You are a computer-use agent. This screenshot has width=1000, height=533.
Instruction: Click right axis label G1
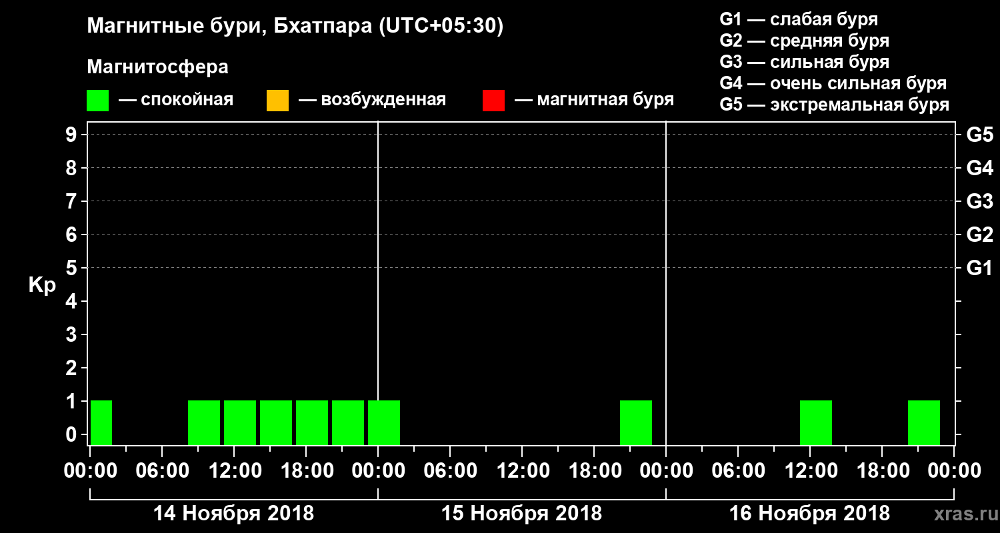(979, 268)
